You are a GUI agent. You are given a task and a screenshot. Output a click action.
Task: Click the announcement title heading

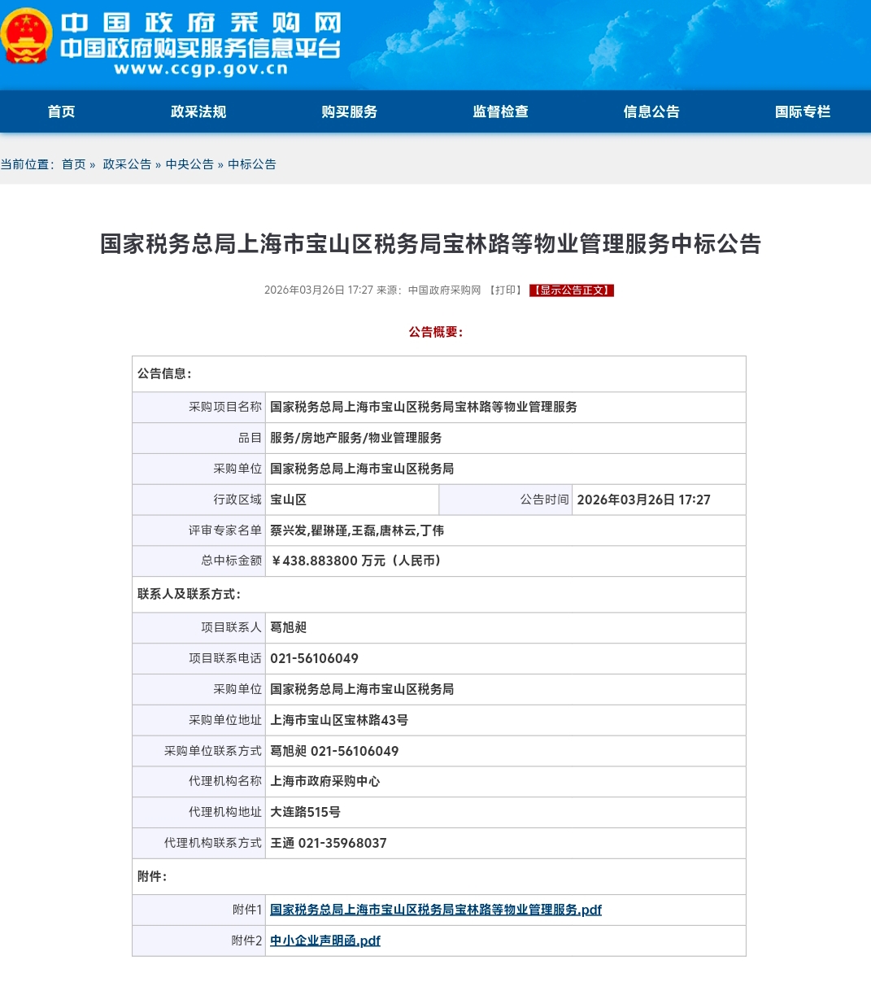[x=430, y=244]
